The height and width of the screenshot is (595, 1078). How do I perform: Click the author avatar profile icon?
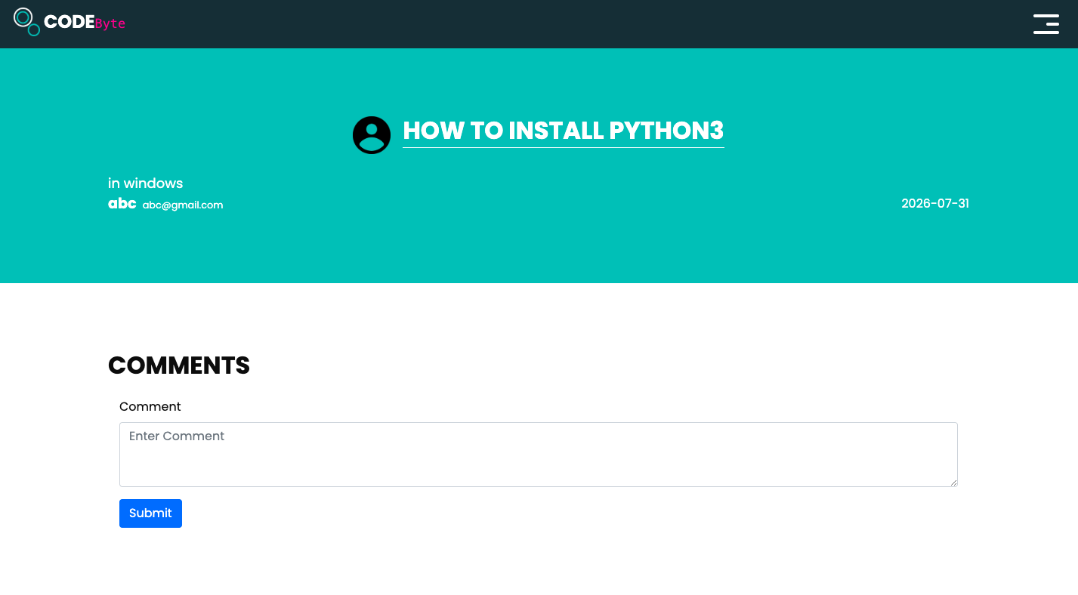pos(372,135)
